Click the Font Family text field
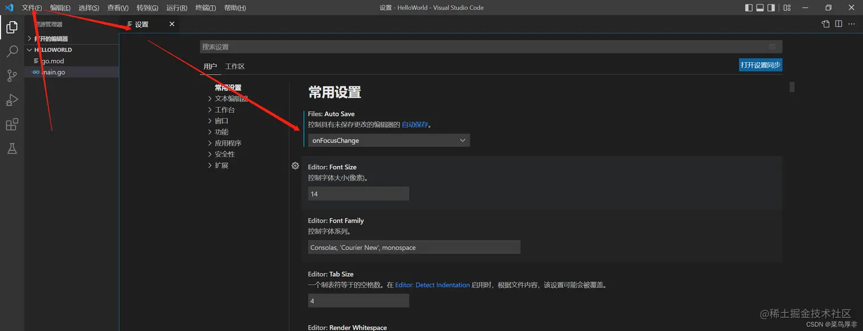This screenshot has height=331, width=863. point(414,247)
